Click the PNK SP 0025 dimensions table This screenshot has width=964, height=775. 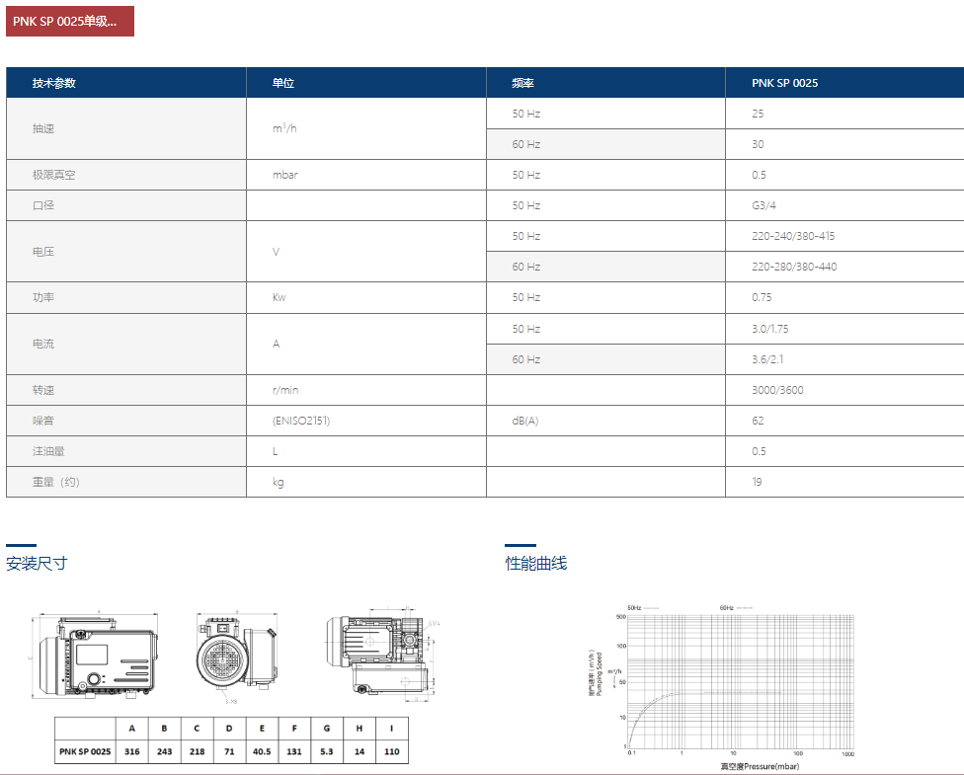(x=231, y=740)
